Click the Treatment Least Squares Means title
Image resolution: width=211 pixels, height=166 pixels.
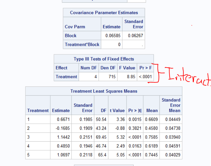[104, 91]
